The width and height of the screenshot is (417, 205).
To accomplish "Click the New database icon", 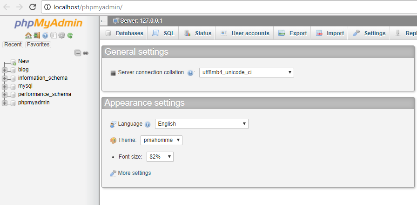I will 13,62.
